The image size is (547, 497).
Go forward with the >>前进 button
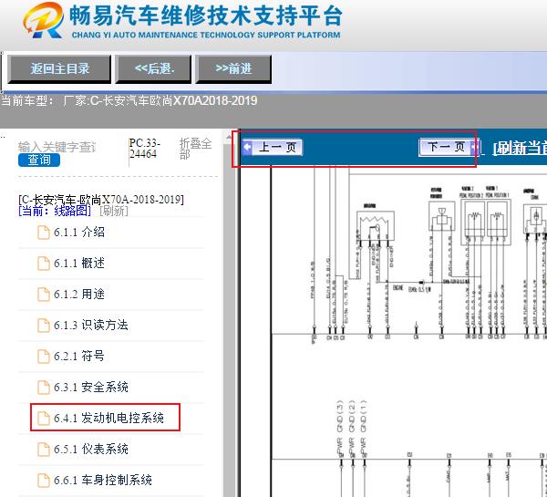coord(233,68)
